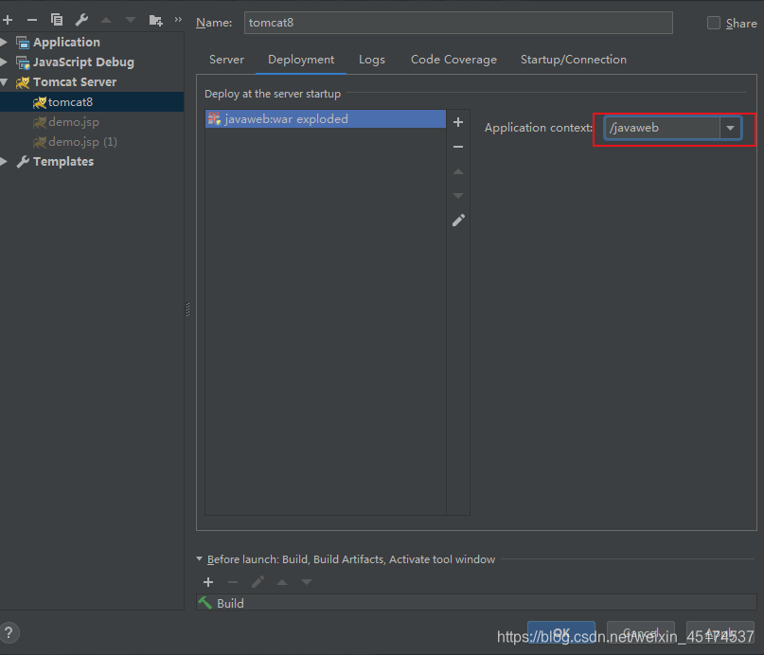Remove the javaweb artifact with minus icon
Screen dimensions: 764x655
pyautogui.click(x=458, y=147)
